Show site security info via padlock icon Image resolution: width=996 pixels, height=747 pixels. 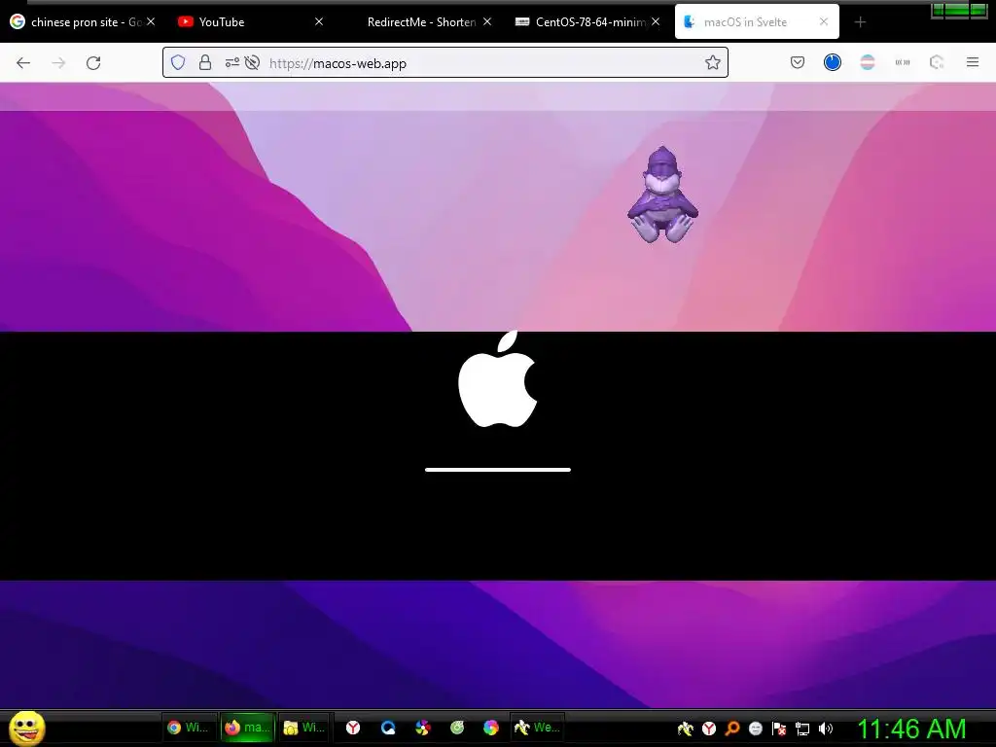(x=204, y=62)
